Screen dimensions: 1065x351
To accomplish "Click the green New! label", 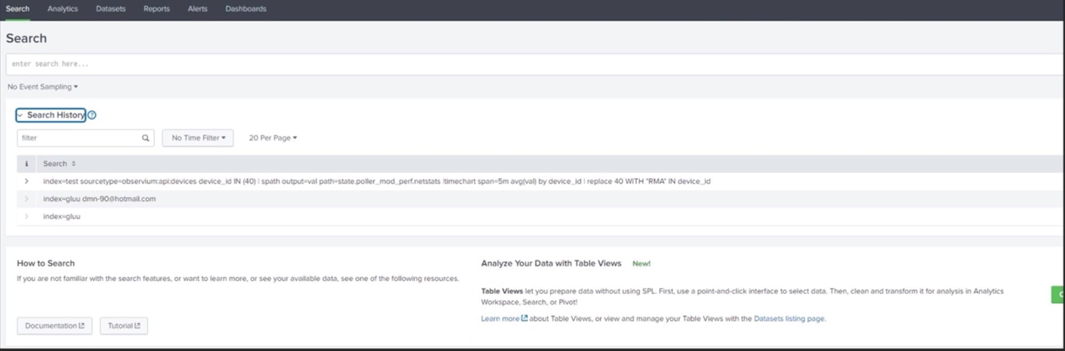I will pyautogui.click(x=641, y=264).
